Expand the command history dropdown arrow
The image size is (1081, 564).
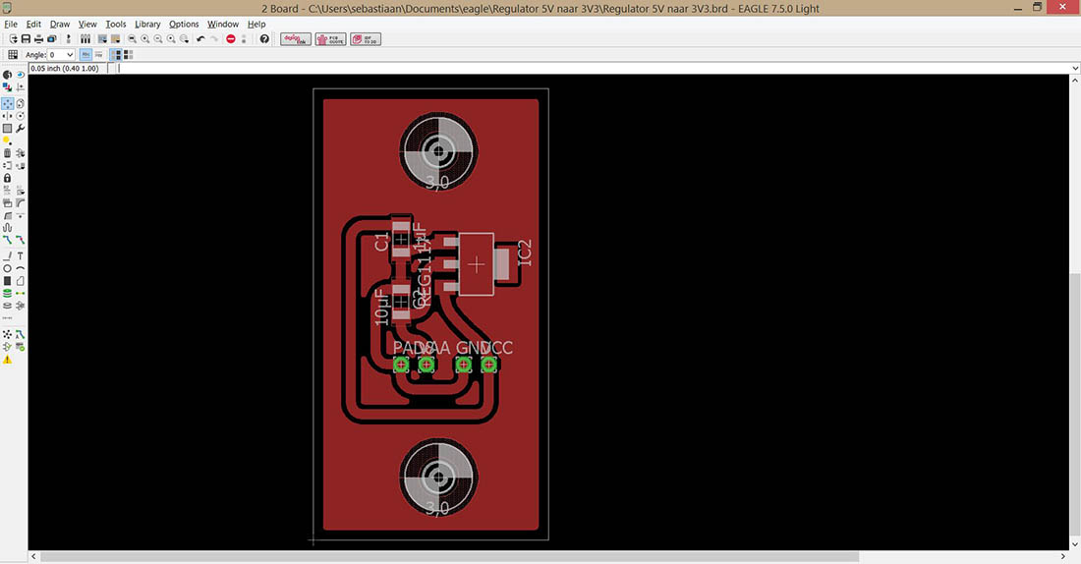click(x=1075, y=68)
